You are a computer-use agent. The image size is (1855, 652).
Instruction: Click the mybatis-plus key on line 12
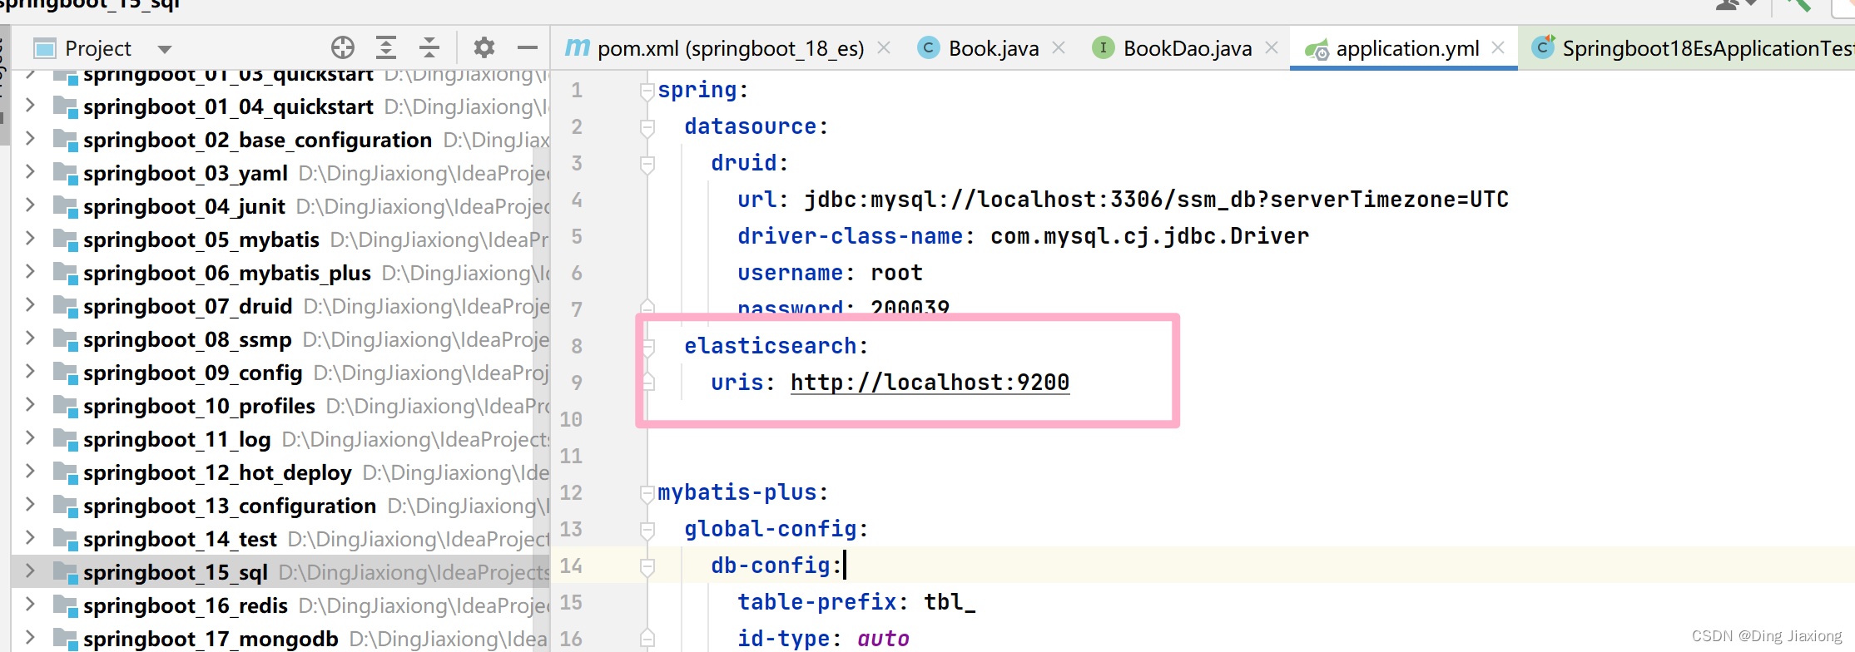pos(737,492)
